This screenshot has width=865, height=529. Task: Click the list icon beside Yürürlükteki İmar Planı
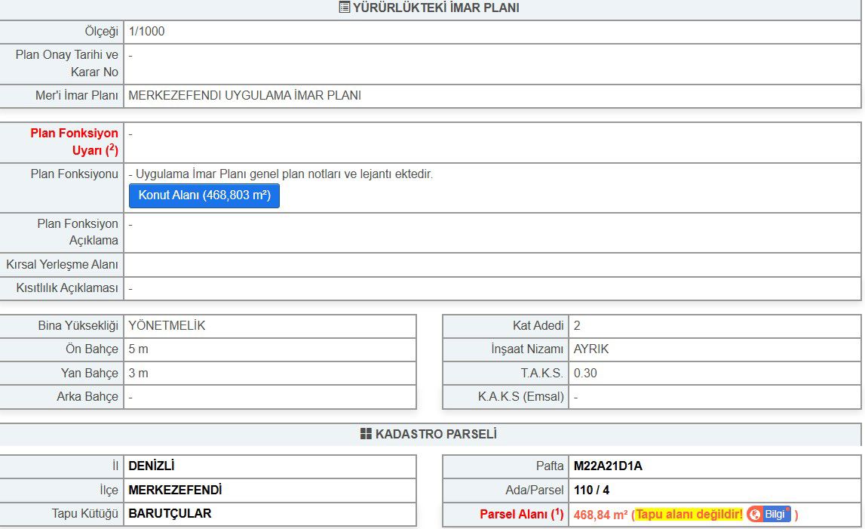pos(345,8)
